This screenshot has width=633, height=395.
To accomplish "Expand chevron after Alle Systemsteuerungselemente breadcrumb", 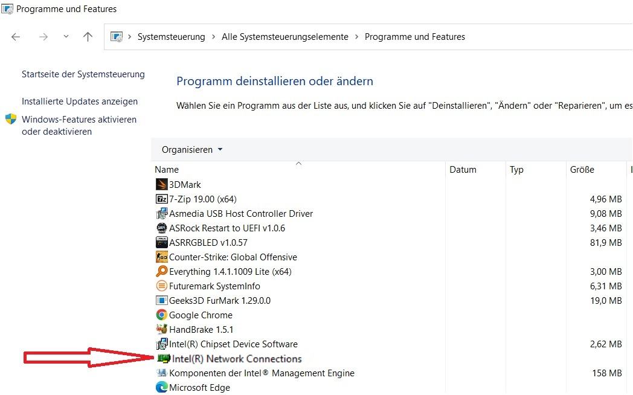I will click(x=356, y=37).
